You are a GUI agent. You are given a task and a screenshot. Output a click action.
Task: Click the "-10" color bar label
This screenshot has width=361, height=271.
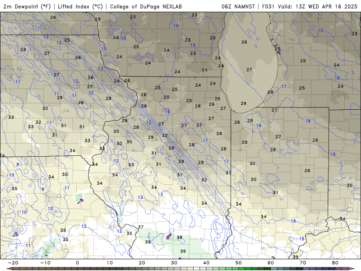click(45, 263)
